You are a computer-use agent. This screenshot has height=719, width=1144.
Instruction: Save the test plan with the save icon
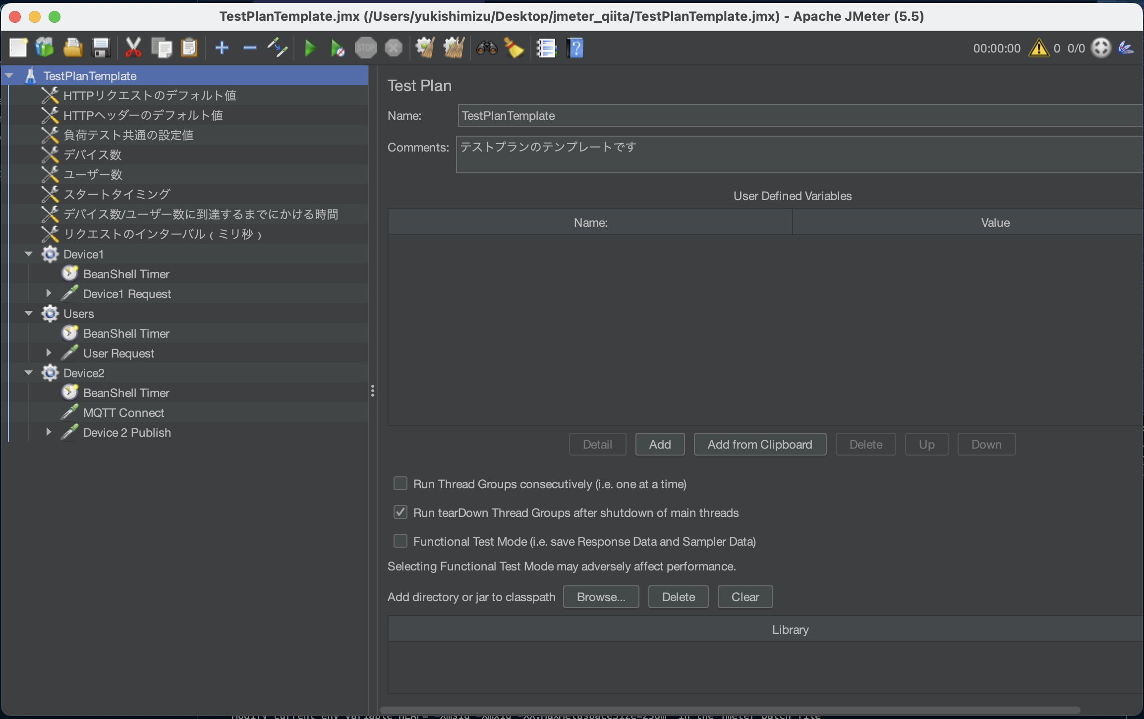tap(101, 48)
